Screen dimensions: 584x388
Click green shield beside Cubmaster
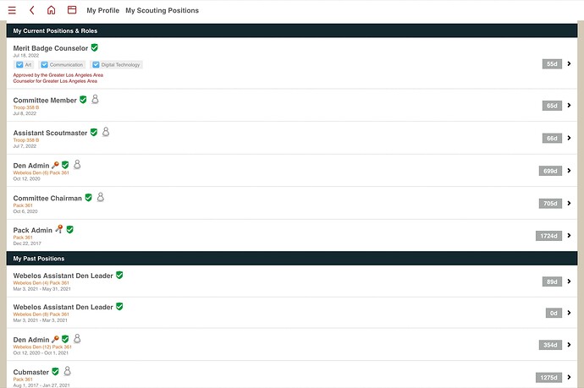point(56,371)
